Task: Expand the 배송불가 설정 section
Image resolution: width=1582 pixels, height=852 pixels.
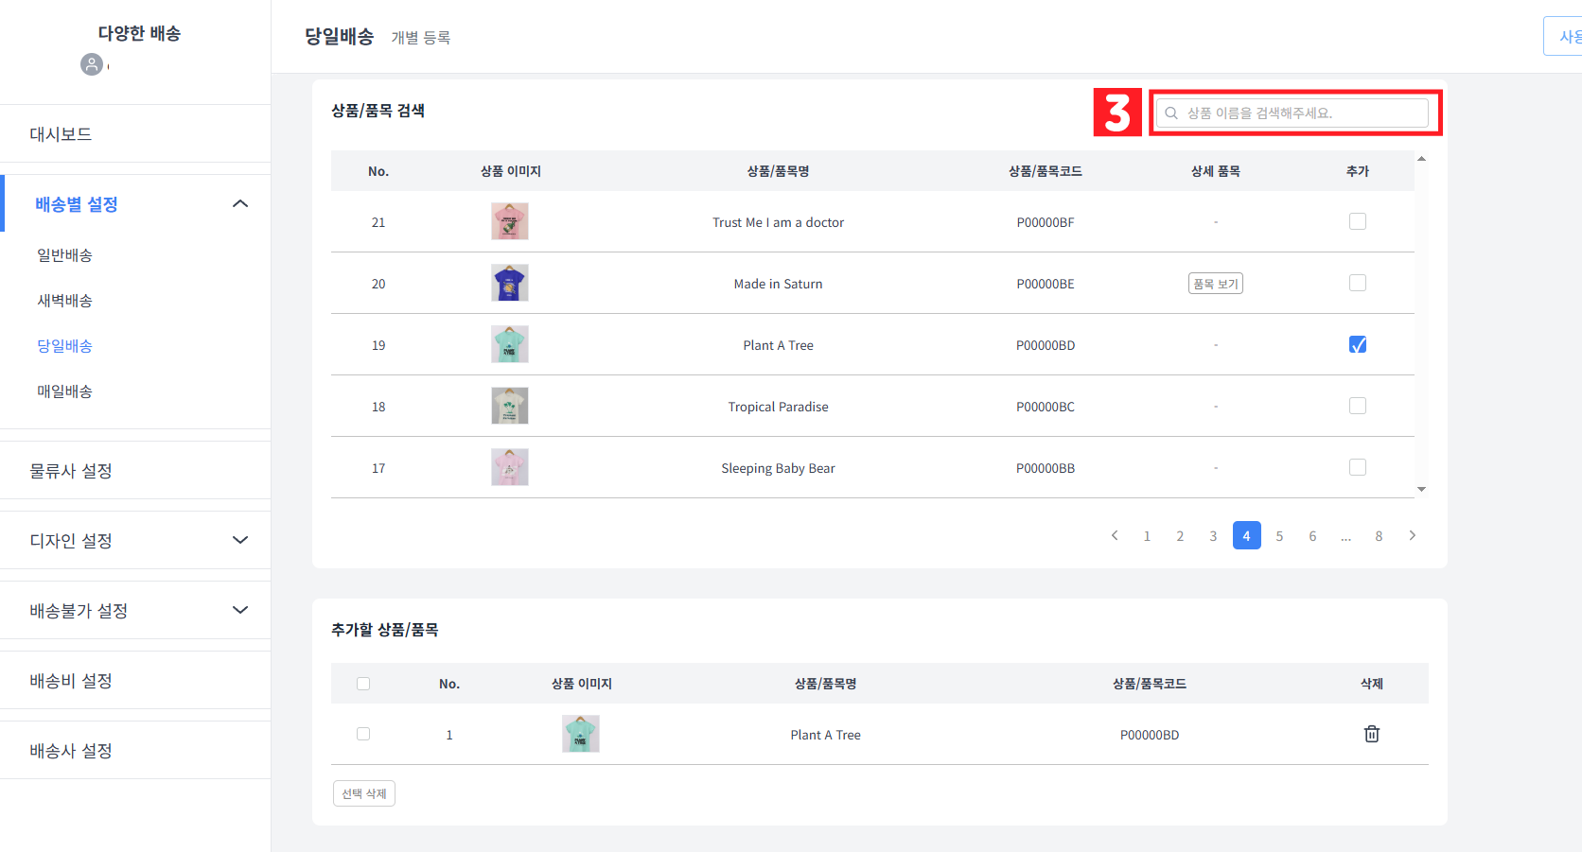Action: (239, 609)
